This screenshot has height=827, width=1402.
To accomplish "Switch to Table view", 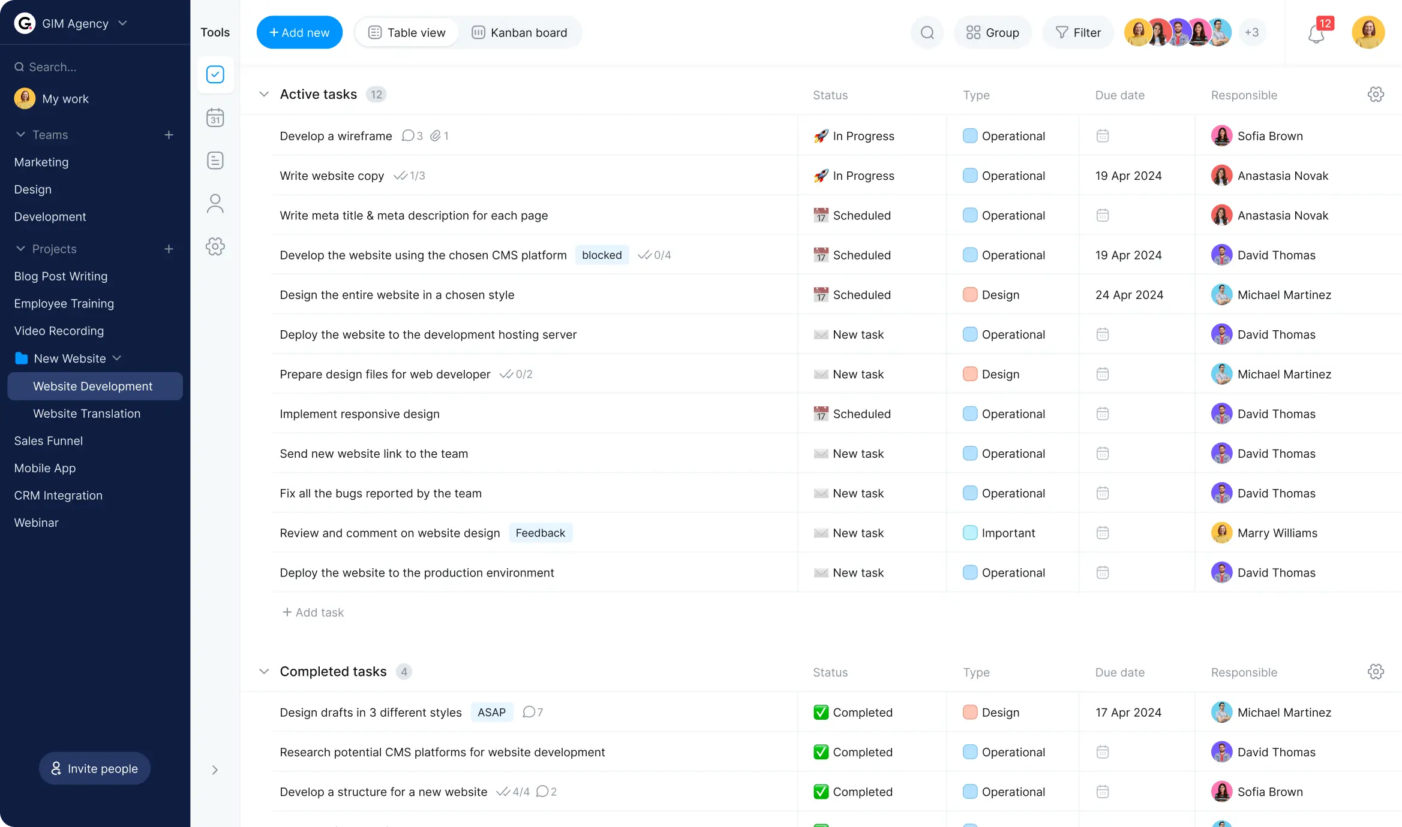I will pyautogui.click(x=407, y=32).
